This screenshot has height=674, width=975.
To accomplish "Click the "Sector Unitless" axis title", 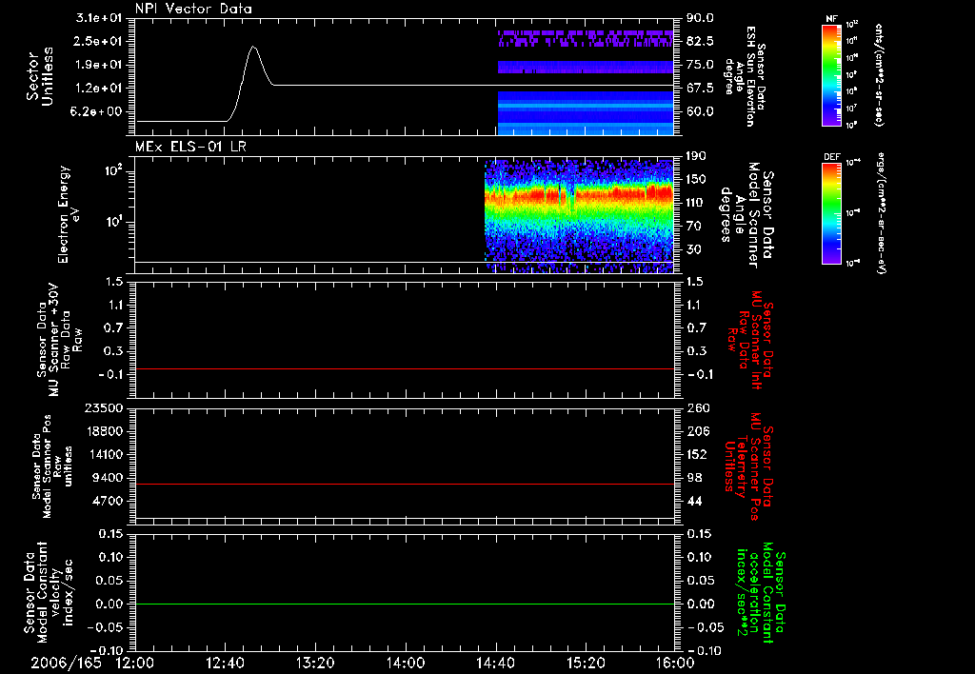I will click(40, 76).
